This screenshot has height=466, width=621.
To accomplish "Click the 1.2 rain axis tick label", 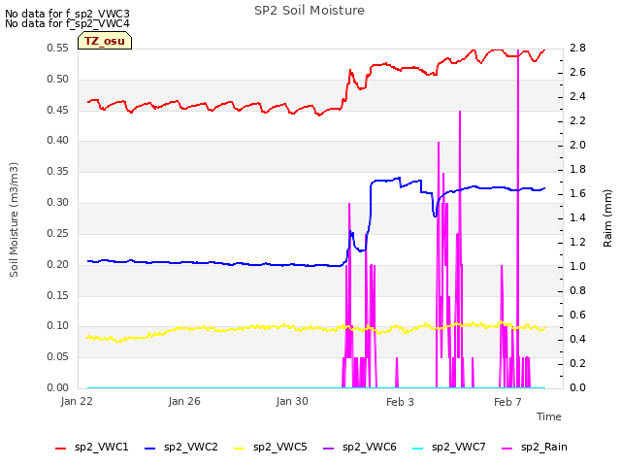I will [577, 242].
